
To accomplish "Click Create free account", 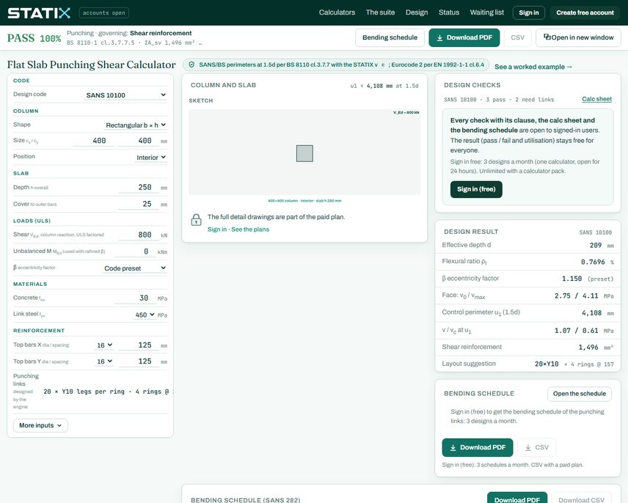I will click(x=585, y=12).
